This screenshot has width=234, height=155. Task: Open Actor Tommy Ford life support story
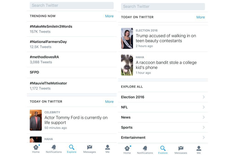(x=72, y=120)
